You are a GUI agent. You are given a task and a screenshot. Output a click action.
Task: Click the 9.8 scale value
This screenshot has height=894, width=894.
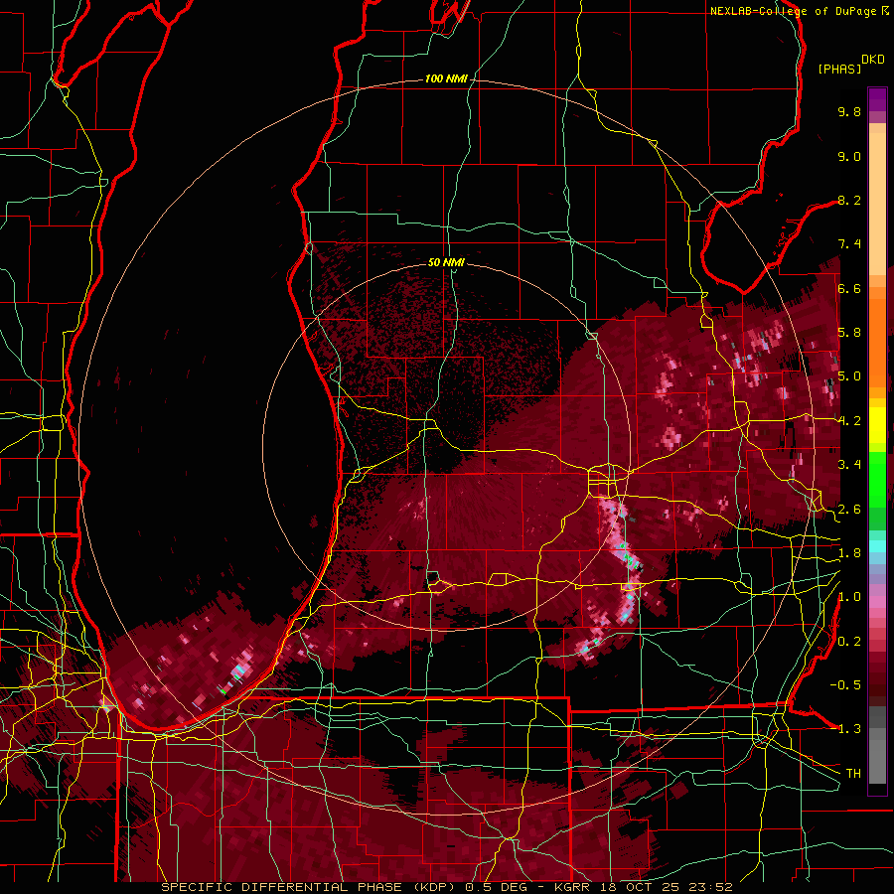pos(849,111)
